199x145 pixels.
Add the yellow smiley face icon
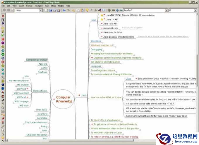[x=3, y=81]
